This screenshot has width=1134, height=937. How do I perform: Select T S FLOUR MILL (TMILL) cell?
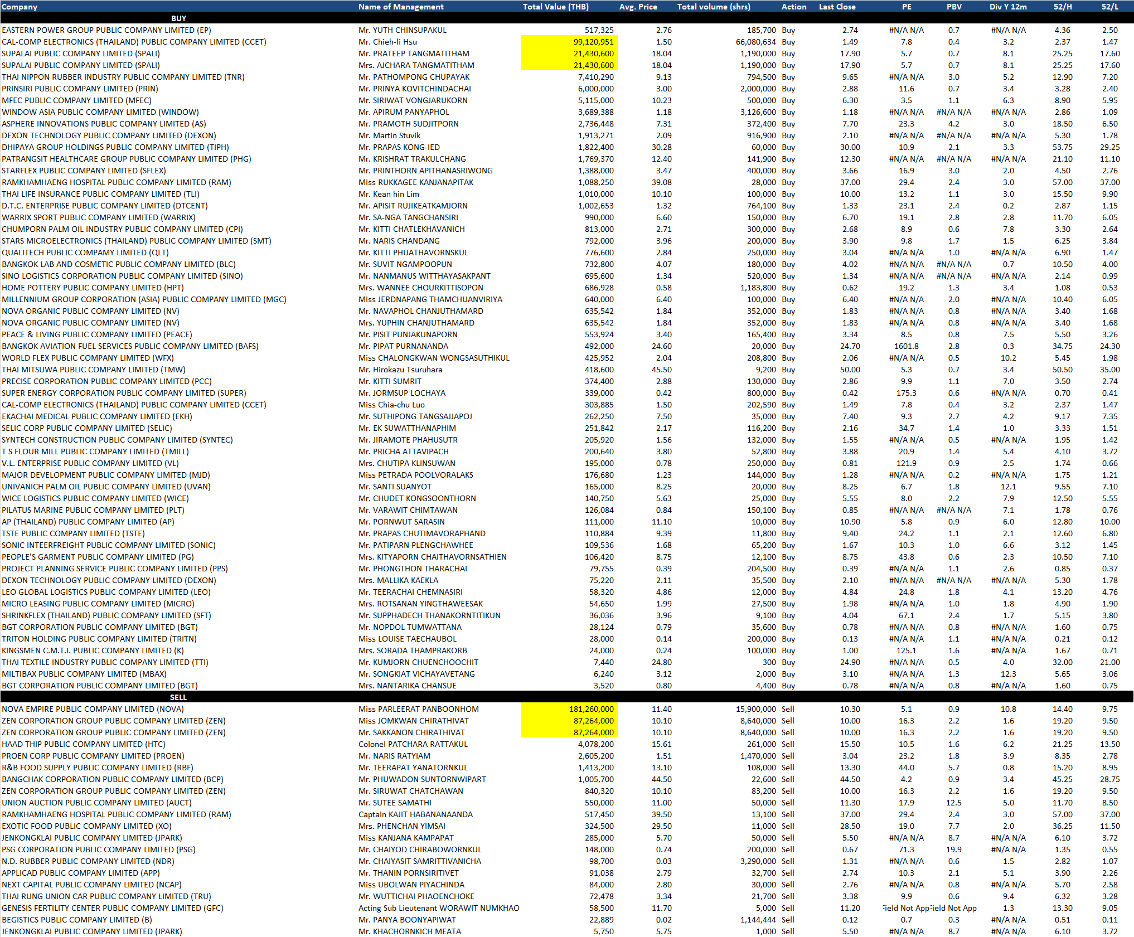pyautogui.click(x=95, y=451)
